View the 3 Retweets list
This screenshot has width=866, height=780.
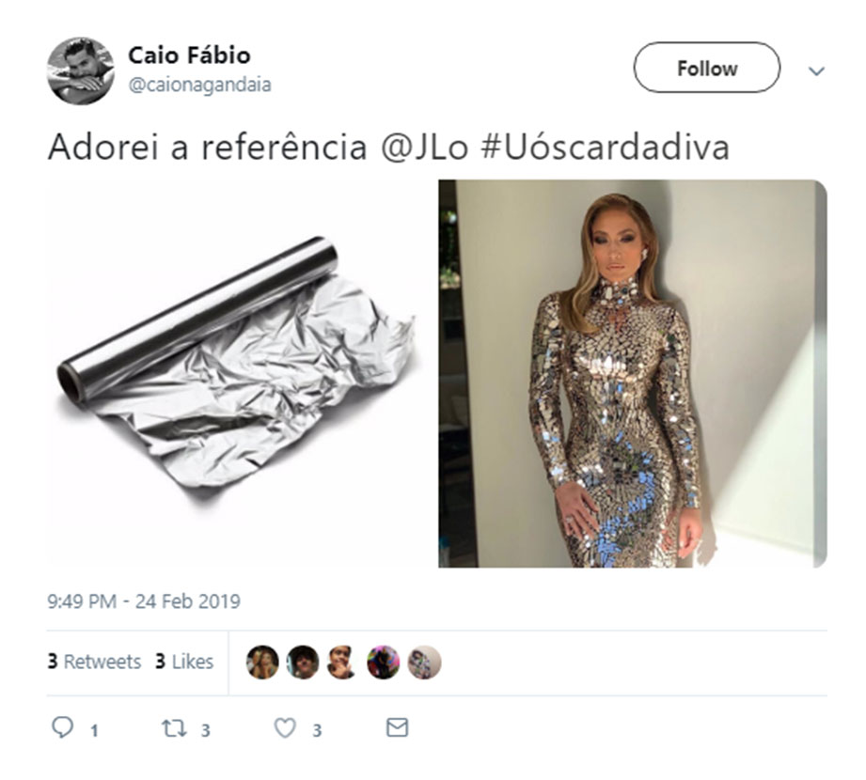[94, 662]
